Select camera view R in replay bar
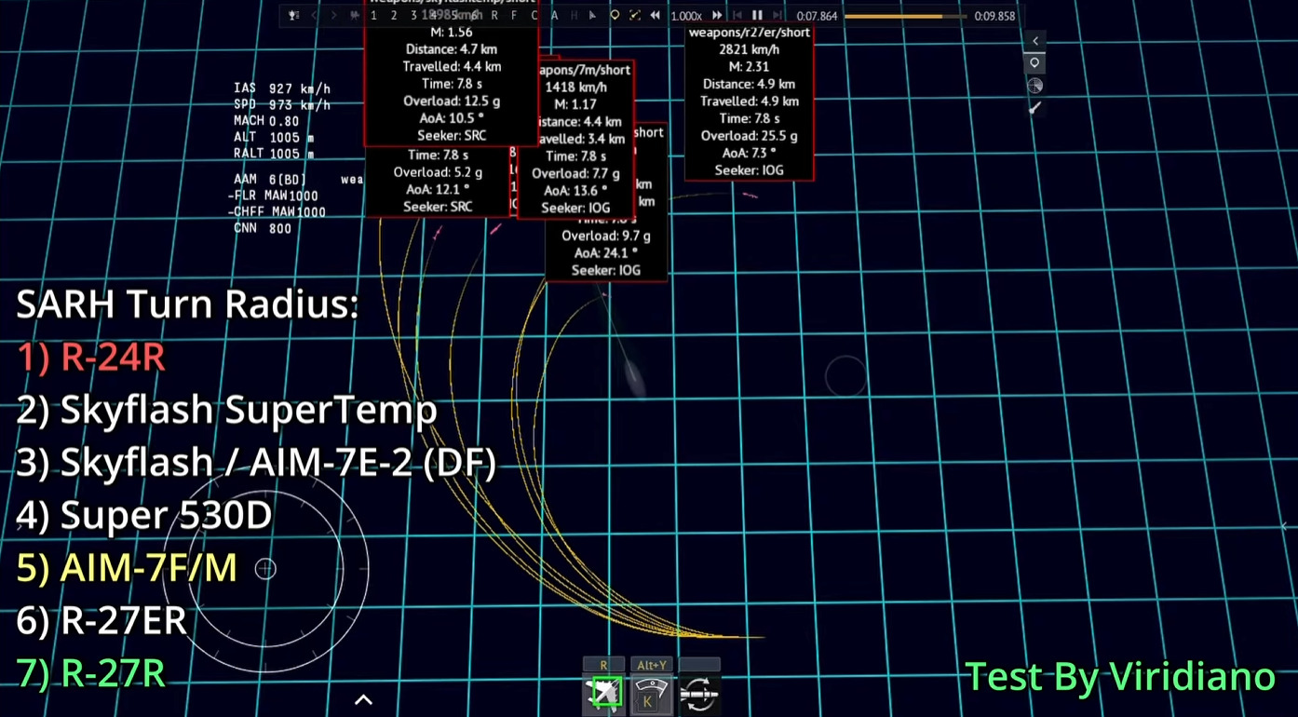This screenshot has height=717, width=1298. coord(494,16)
